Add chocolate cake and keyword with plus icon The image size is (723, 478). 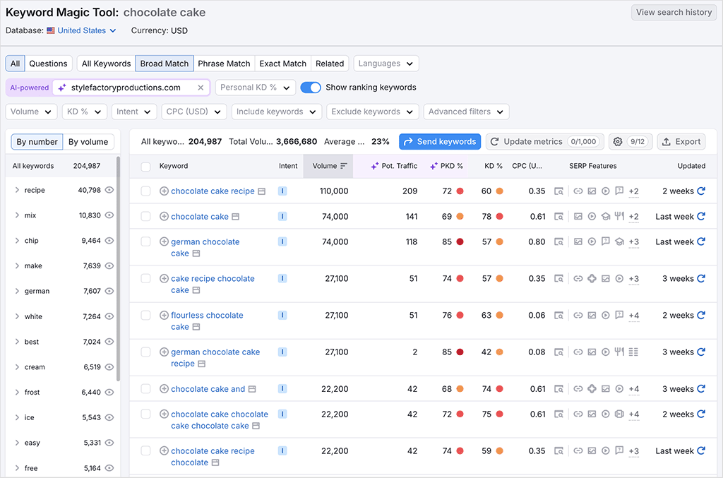(164, 389)
